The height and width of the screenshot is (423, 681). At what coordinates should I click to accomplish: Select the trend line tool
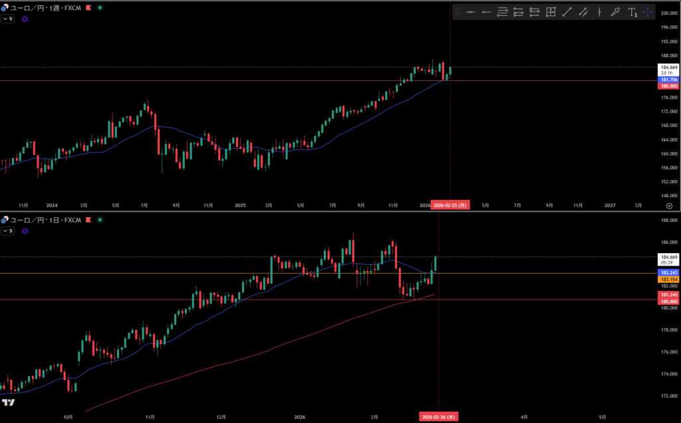[x=567, y=12]
